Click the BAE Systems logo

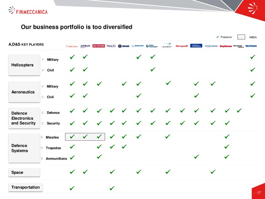pos(99,46)
